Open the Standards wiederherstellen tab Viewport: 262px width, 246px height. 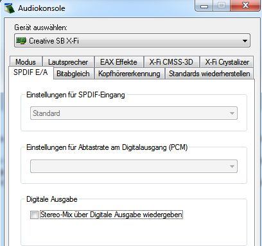pos(209,74)
